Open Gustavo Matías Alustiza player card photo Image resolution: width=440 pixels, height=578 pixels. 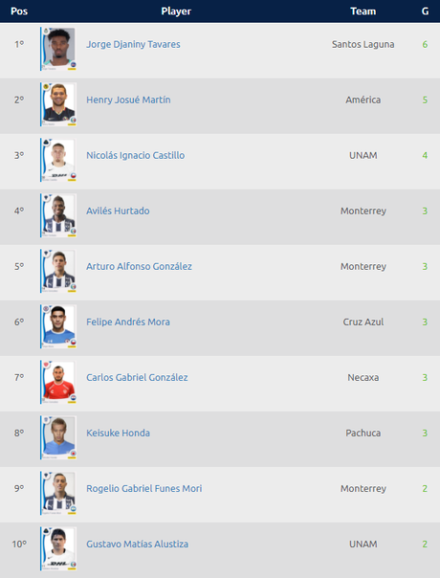[x=58, y=549]
